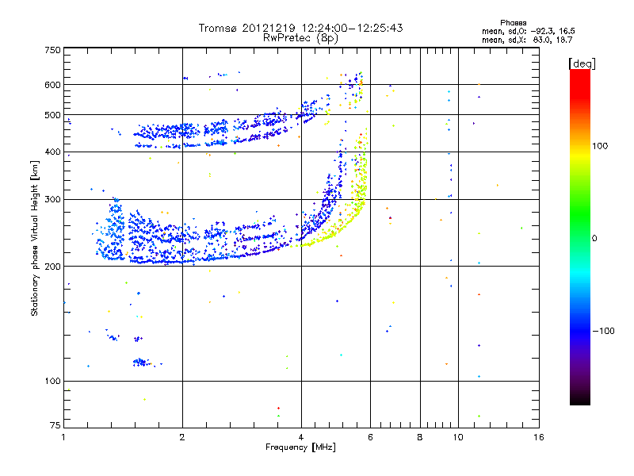Click the x-axis tick label '8'
Viewport: 634px width, 476px height.
pos(420,437)
